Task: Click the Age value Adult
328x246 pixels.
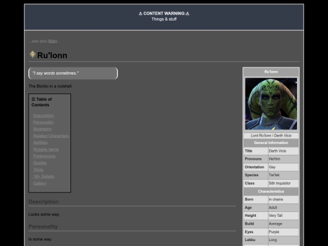Action: 283,208
